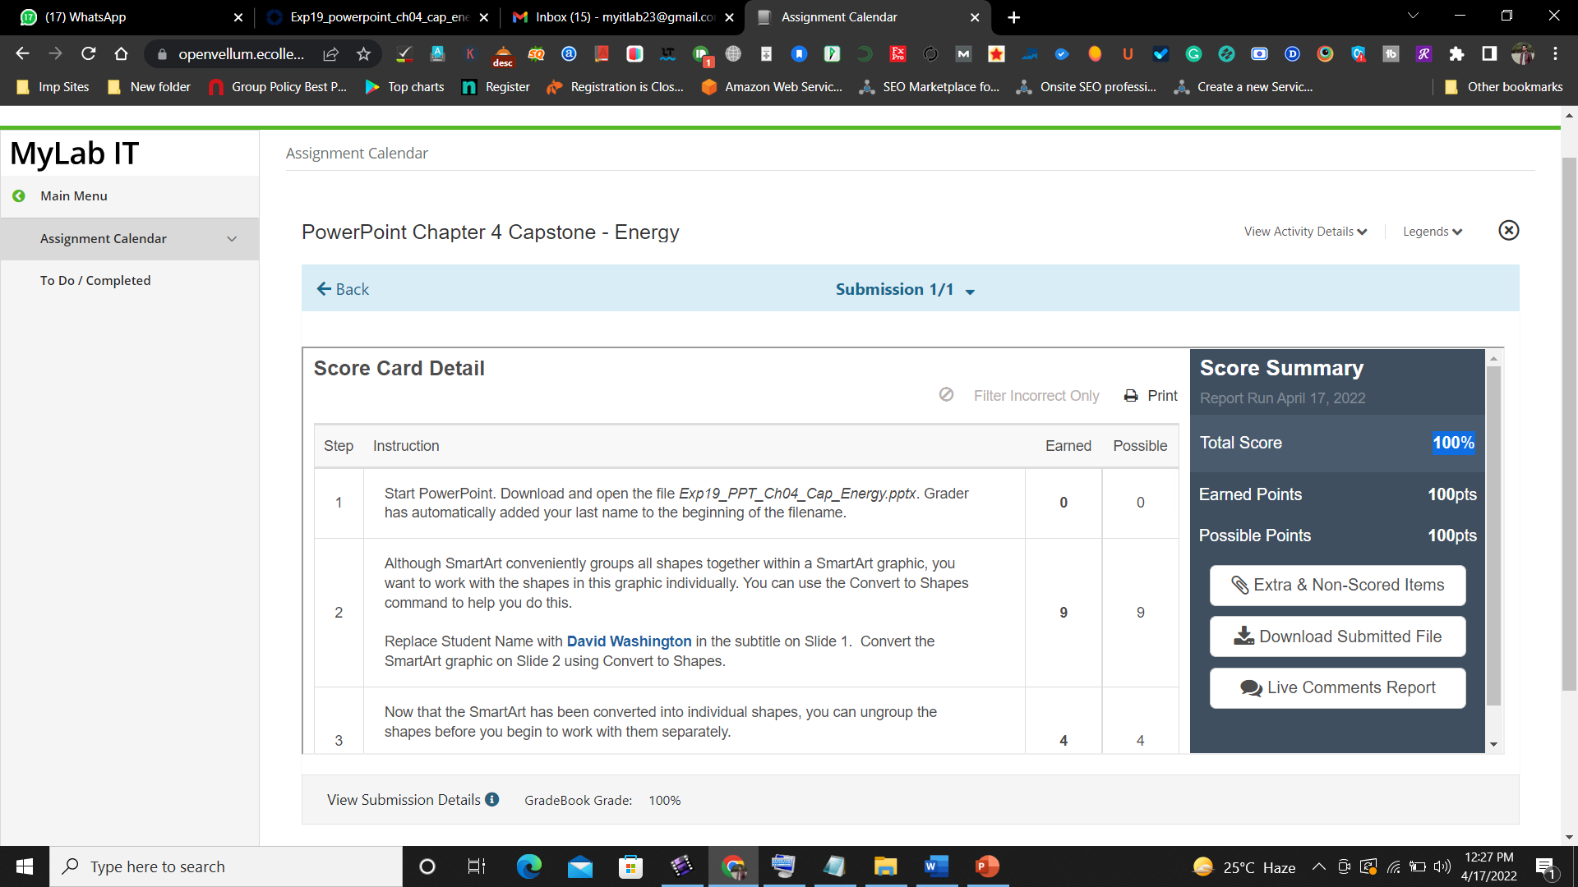Click the Back arrow link
Viewport: 1578px width, 887px height.
pos(343,289)
